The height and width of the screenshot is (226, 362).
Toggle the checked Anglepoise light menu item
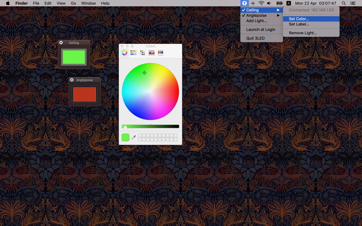[x=261, y=16]
